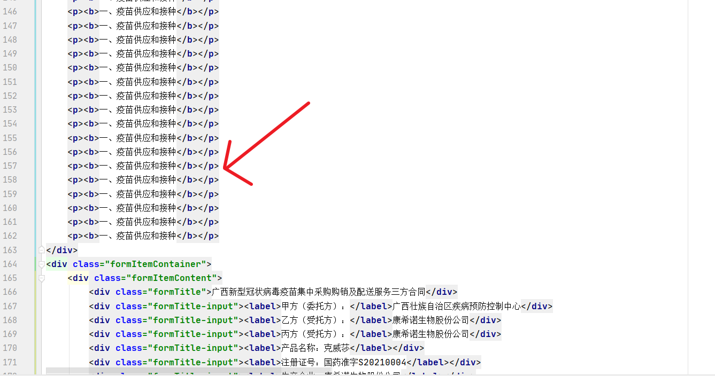Image resolution: width=715 pixels, height=376 pixels.
Task: Click 一、疫苗供应和接种 text on line 155
Action: click(x=137, y=138)
